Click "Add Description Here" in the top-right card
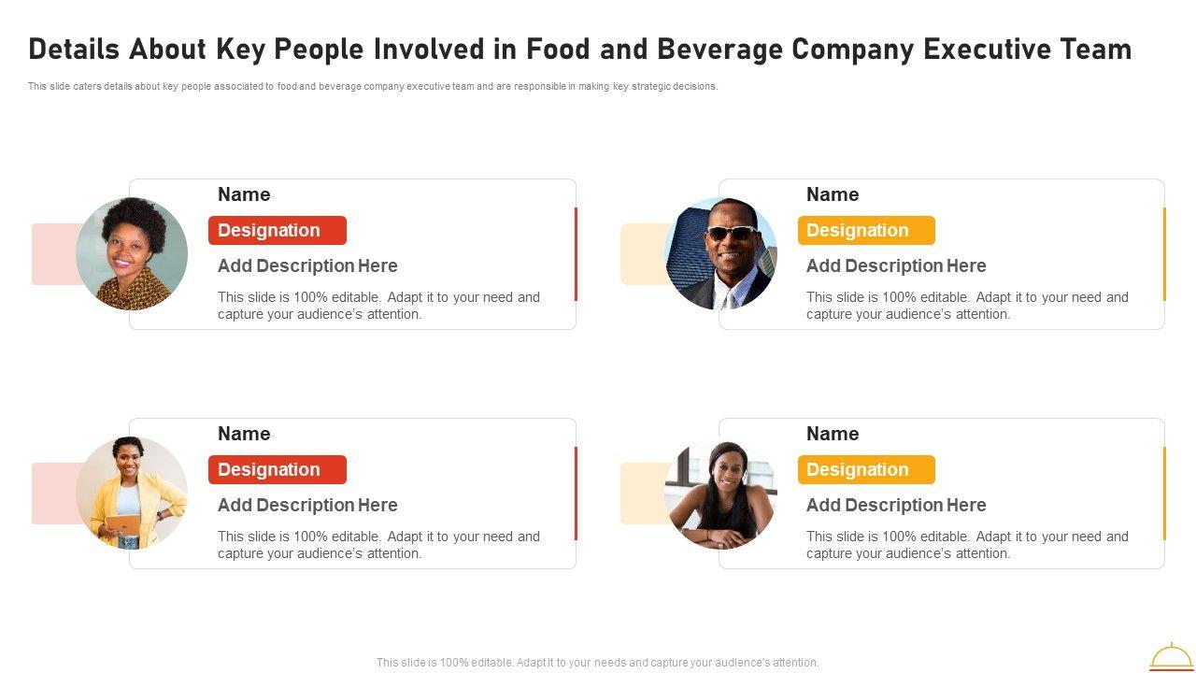Viewport: 1196px width, 673px height. tap(896, 266)
